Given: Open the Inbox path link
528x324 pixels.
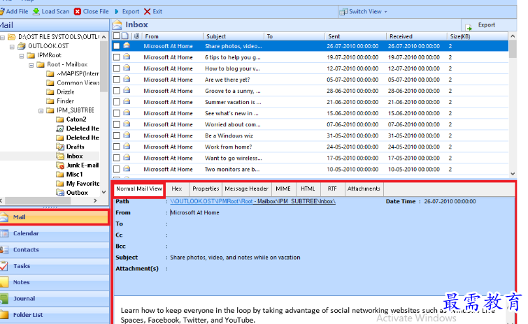Looking at the screenshot, I should pos(252,201).
